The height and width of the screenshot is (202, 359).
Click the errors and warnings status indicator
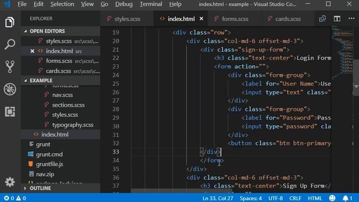(x=15, y=198)
